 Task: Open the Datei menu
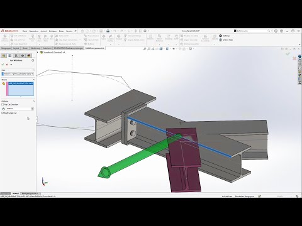[25, 31]
